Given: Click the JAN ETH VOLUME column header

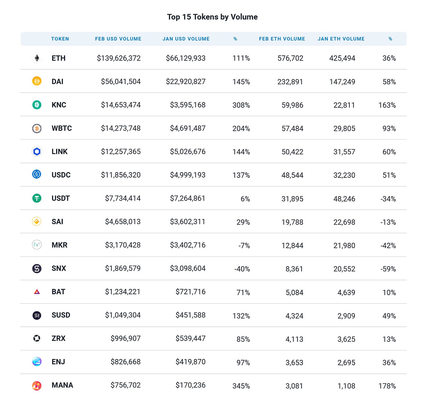Looking at the screenshot, I should [x=341, y=39].
